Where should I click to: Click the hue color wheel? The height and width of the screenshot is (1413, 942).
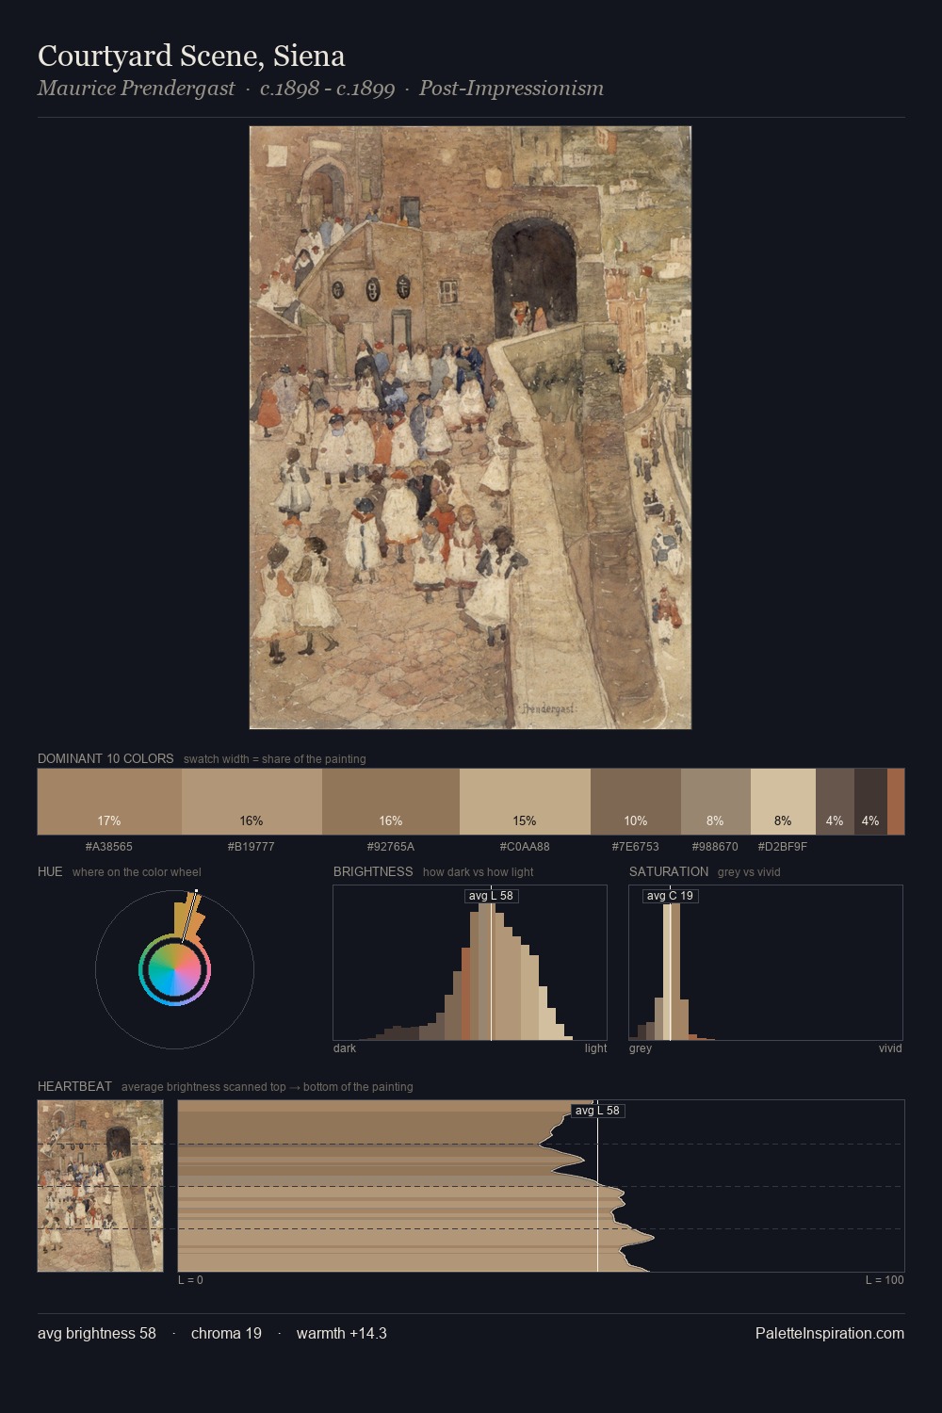coord(174,969)
